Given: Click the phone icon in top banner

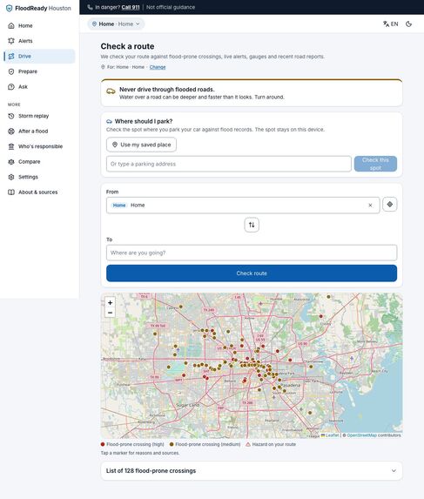Looking at the screenshot, I should pos(90,7).
